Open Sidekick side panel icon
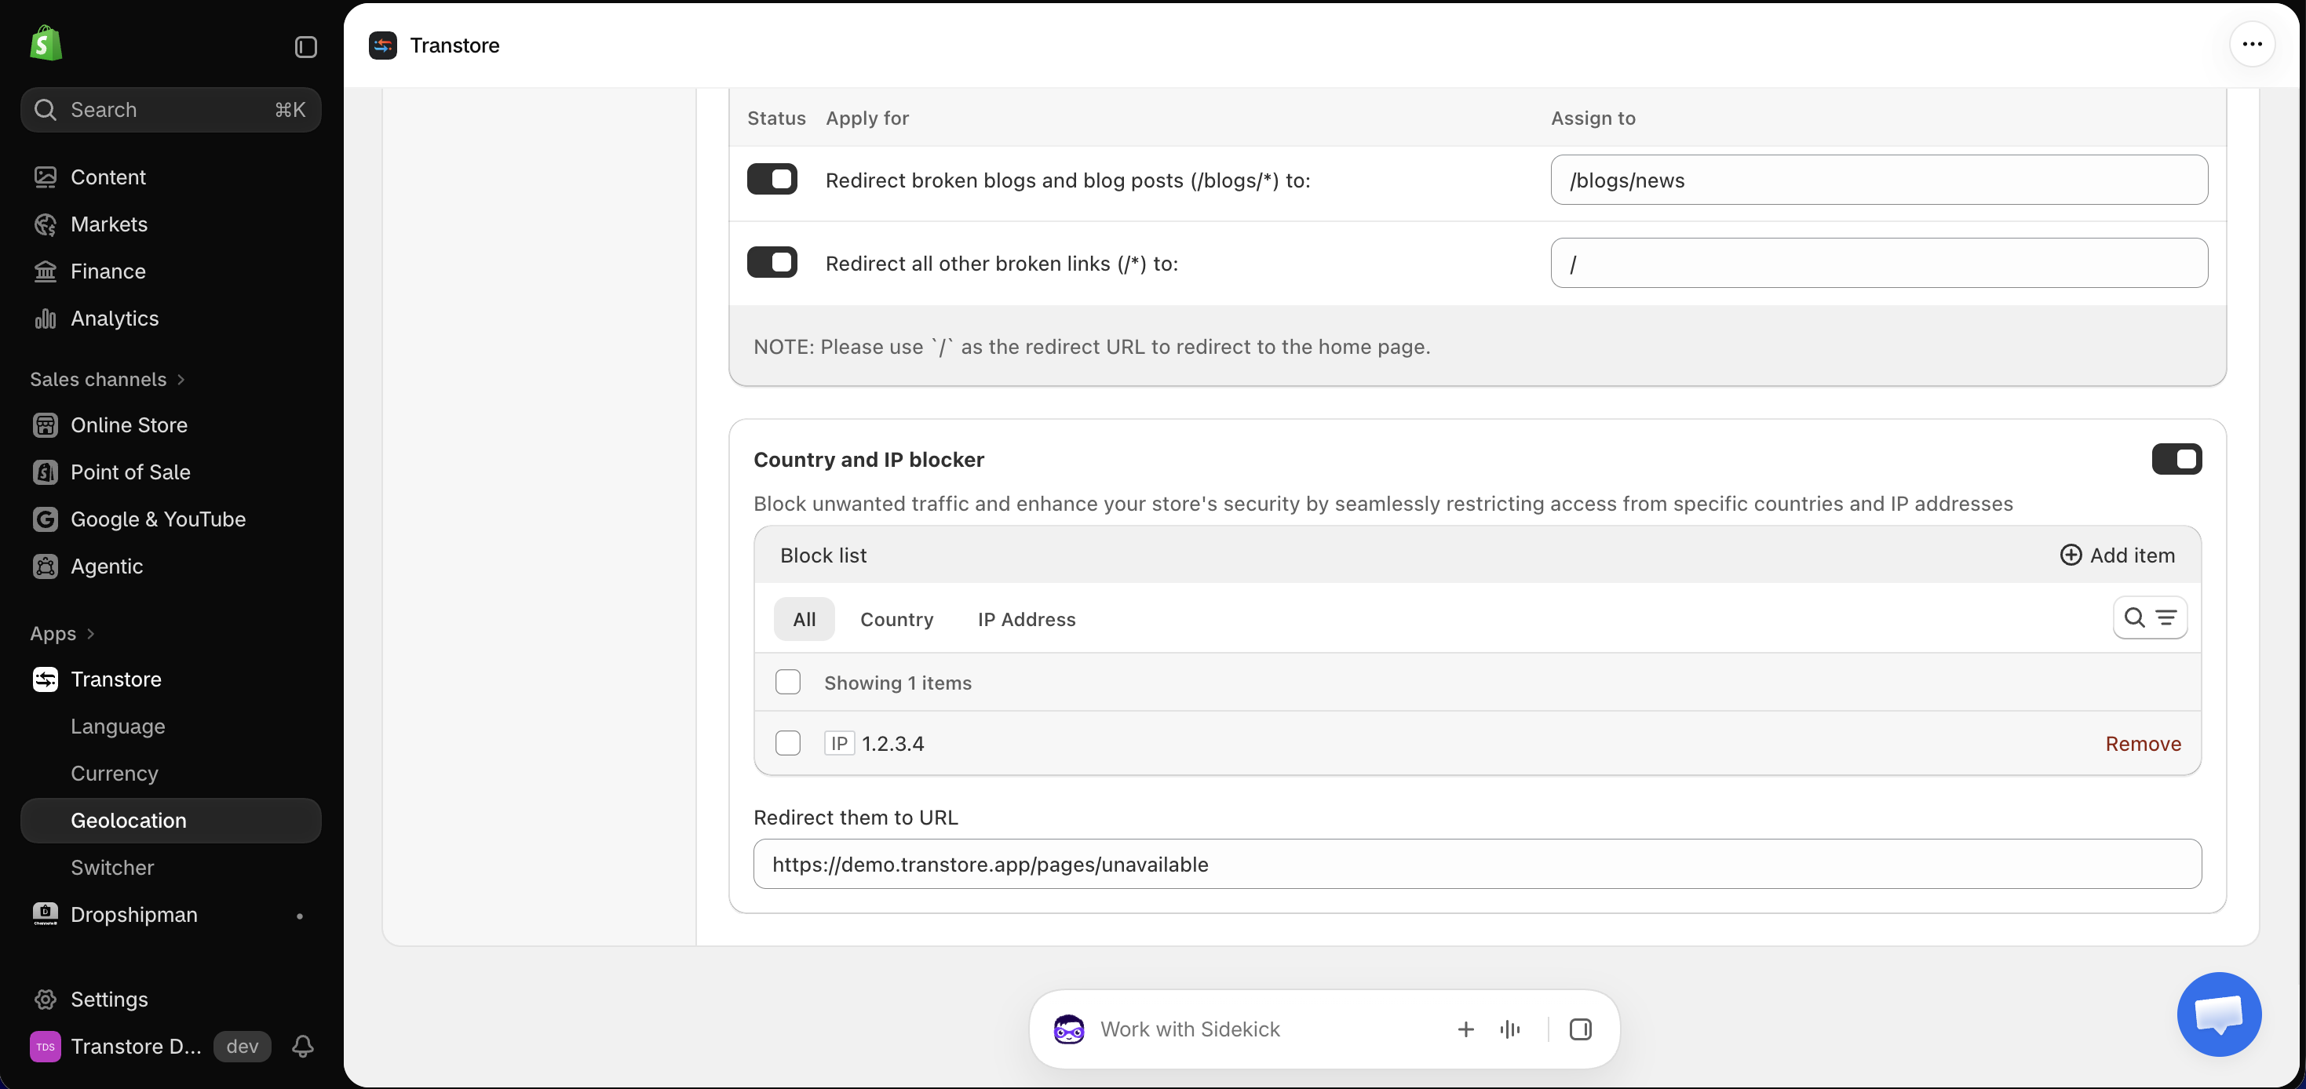This screenshot has width=2306, height=1089. pos(1580,1029)
